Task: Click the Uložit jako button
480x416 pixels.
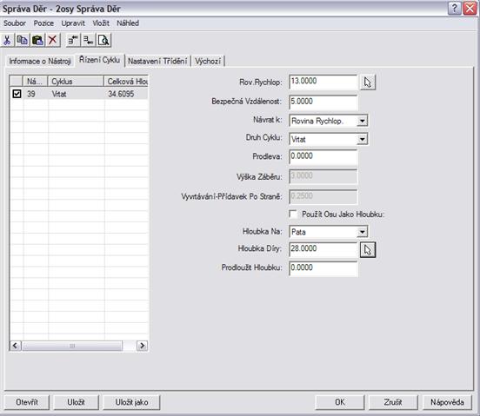Action: (131, 402)
